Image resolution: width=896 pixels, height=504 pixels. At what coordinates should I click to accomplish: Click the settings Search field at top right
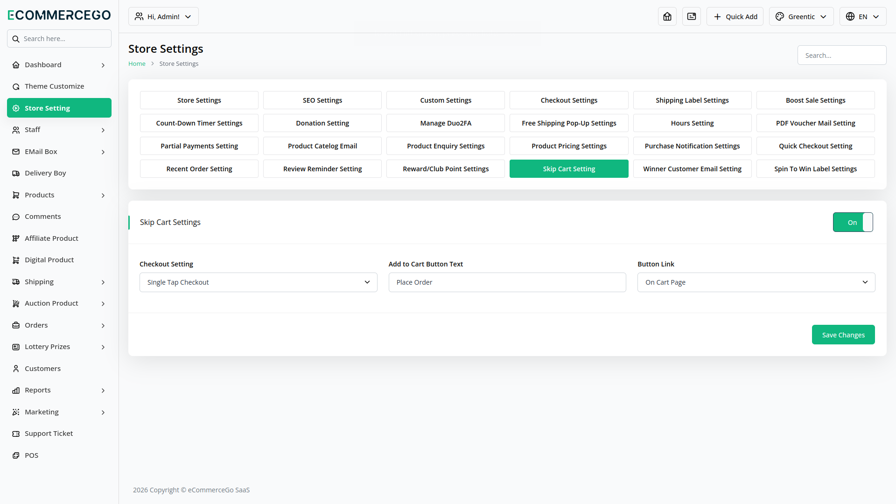coord(842,55)
